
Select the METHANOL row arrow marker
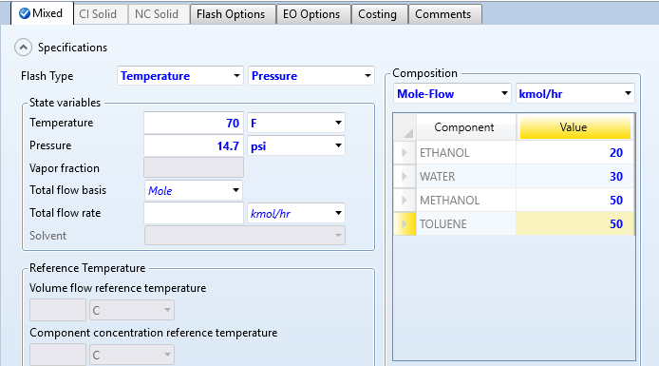(x=405, y=200)
